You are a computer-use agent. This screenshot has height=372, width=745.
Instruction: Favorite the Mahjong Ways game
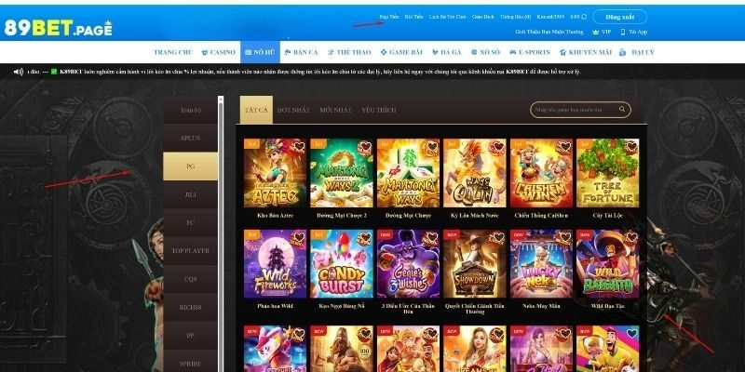click(431, 147)
